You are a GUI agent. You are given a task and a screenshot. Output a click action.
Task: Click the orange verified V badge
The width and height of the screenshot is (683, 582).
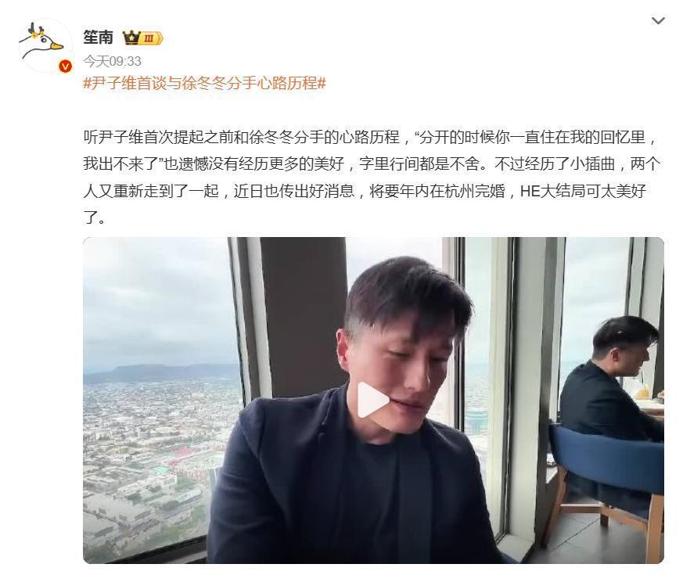(x=66, y=66)
